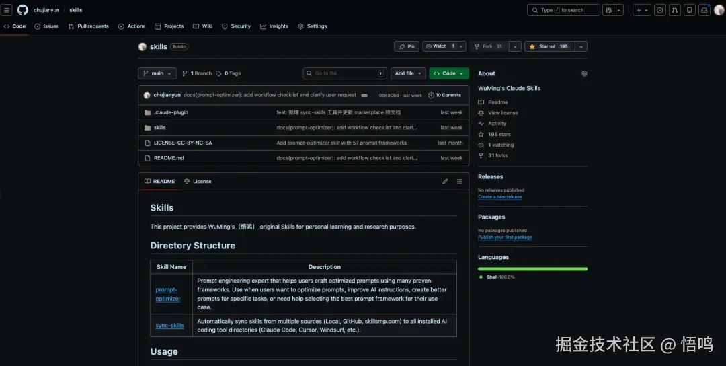Open the main branch selector
The width and height of the screenshot is (726, 366).
[x=157, y=73]
